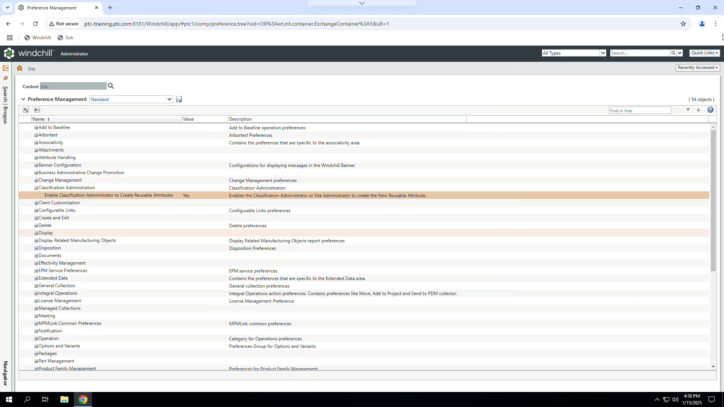Image resolution: width=724 pixels, height=407 pixels.
Task: Click the Site breadcrumb link
Action: click(x=32, y=69)
